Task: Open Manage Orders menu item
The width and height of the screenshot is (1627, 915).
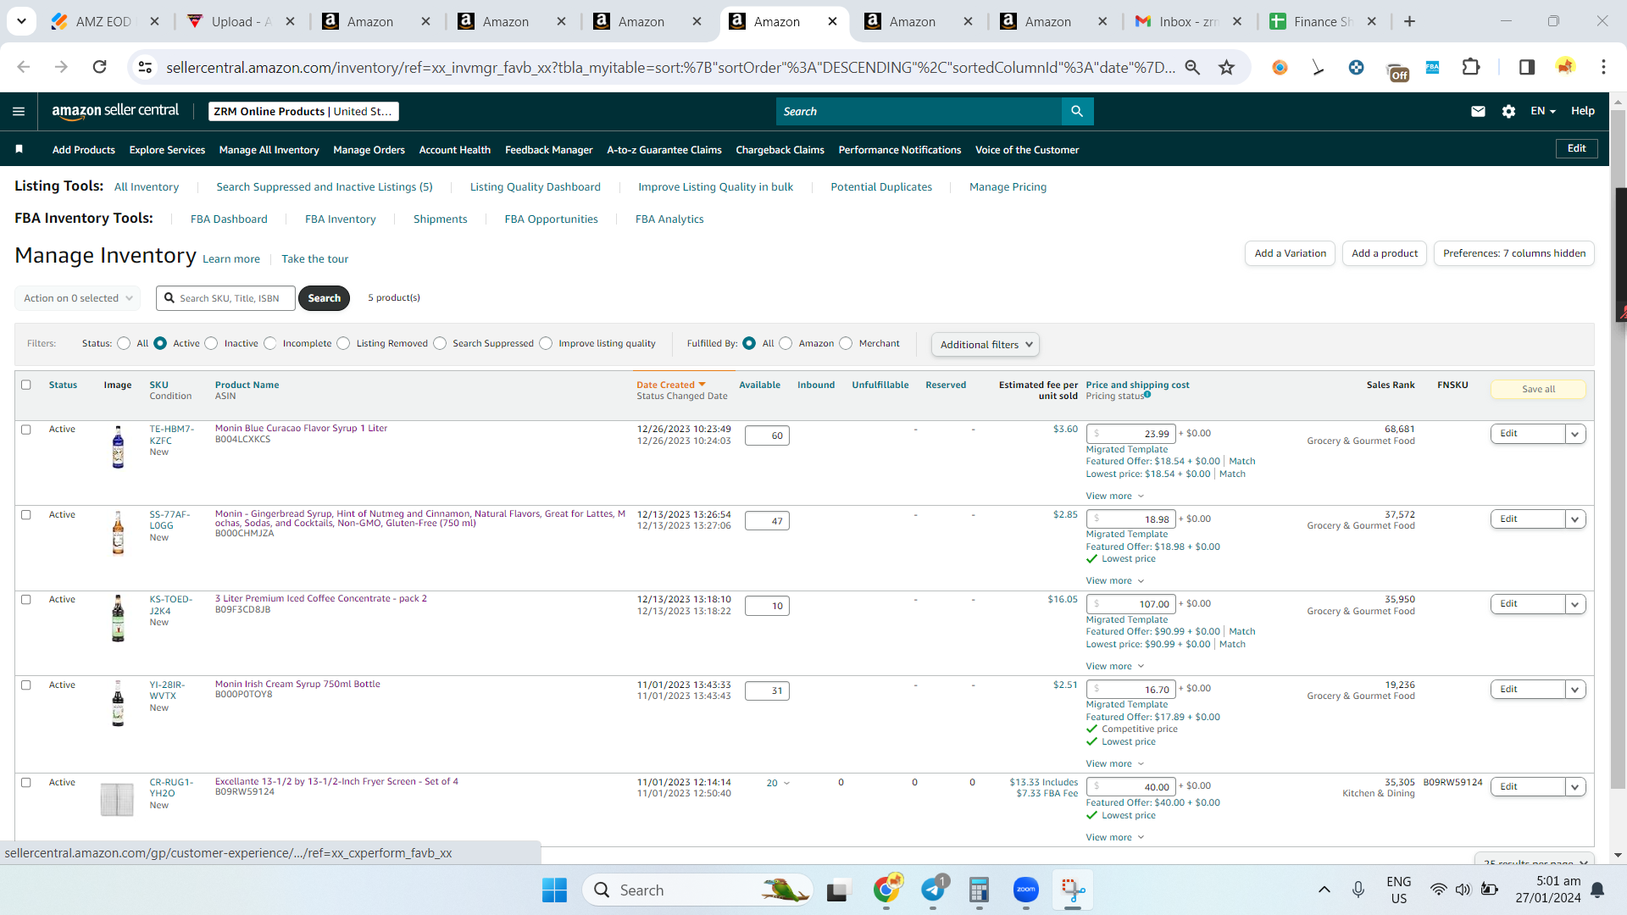Action: click(x=369, y=150)
